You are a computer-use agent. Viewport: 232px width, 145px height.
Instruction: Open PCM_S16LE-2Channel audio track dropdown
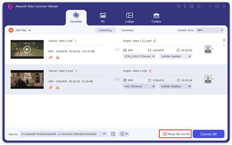click(139, 56)
